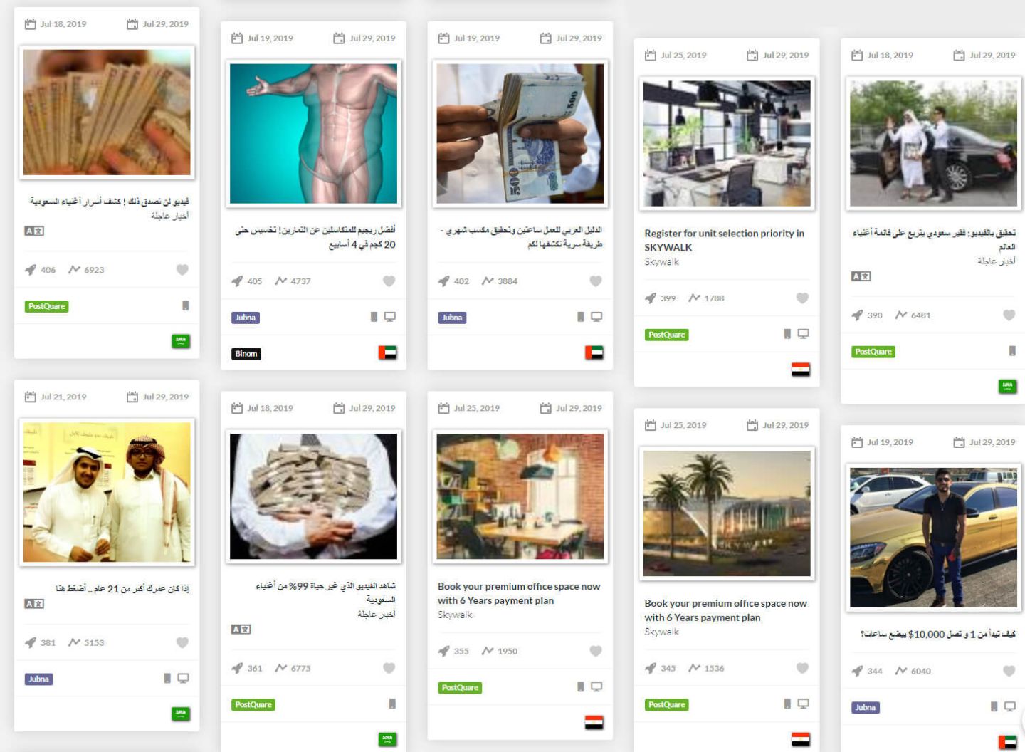Image resolution: width=1025 pixels, height=752 pixels.
Task: Click Egypt flag on SKYWALK register card
Action: [x=801, y=370]
